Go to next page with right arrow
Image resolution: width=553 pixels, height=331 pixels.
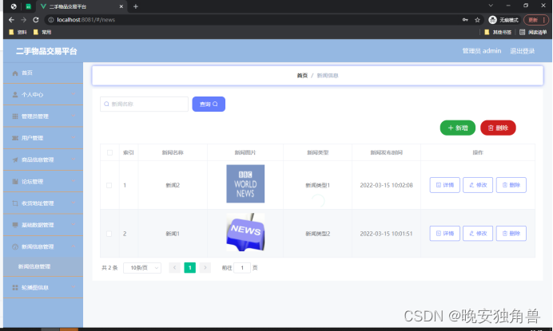click(x=205, y=268)
